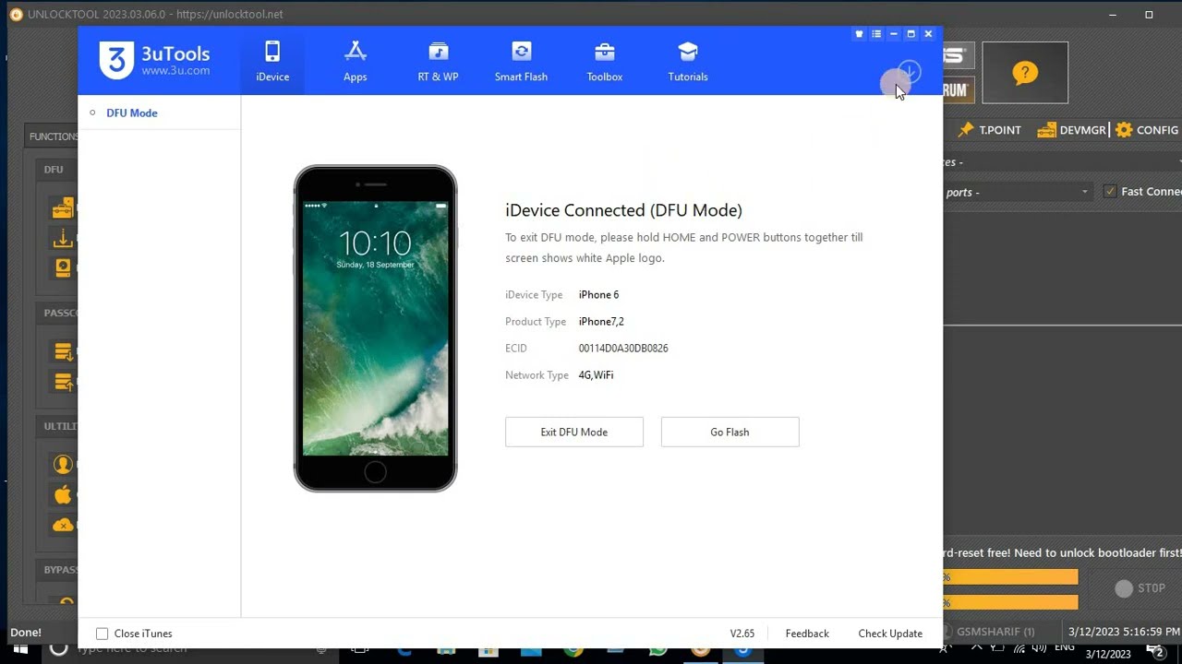Click the upper orange progress bar
1182x664 pixels.
[x=1010, y=577]
